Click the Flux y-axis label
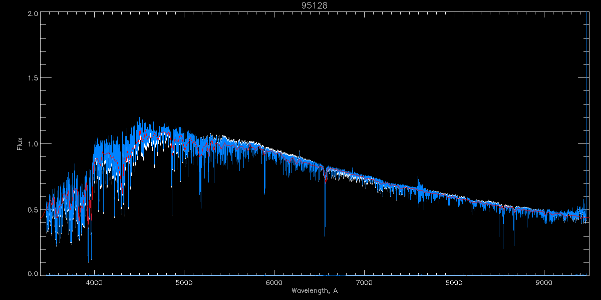 (20, 143)
